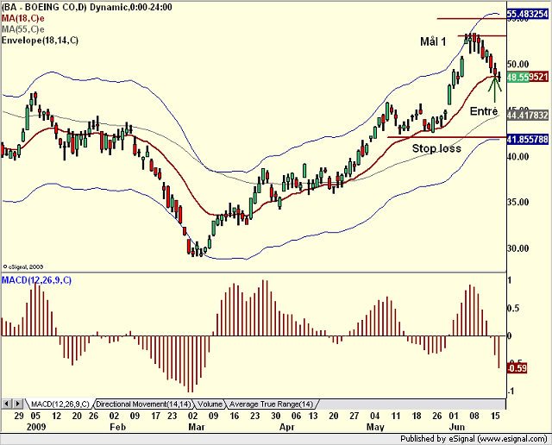This screenshot has height=445, width=552.
Task: Click the 'Entré' annotation text
Action: click(x=484, y=111)
